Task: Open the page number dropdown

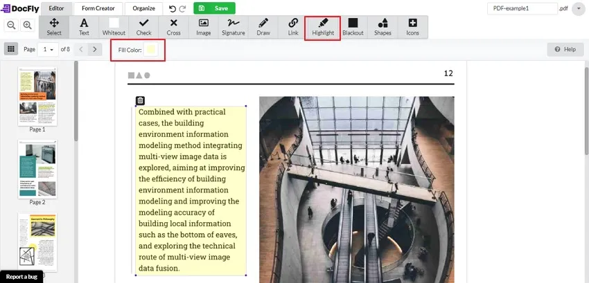Action: 49,49
